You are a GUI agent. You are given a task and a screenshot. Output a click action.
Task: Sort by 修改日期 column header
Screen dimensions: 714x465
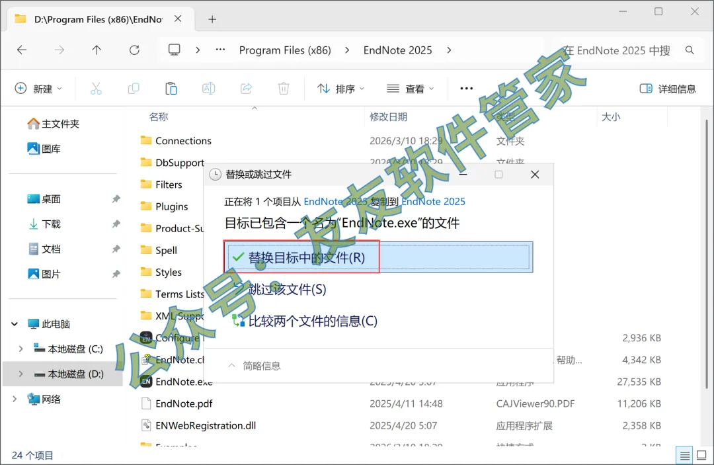click(x=389, y=117)
